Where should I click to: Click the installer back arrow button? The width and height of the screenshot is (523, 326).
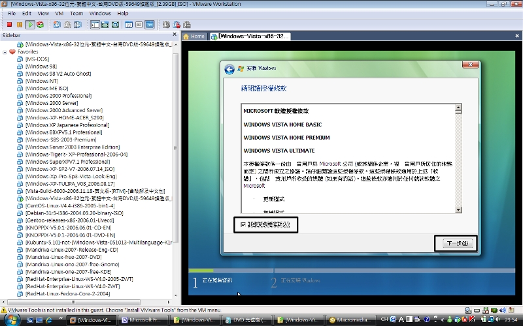229,69
